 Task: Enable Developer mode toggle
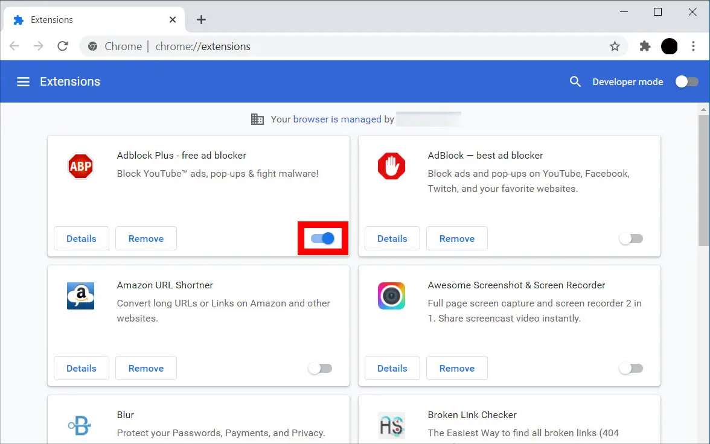pos(687,81)
